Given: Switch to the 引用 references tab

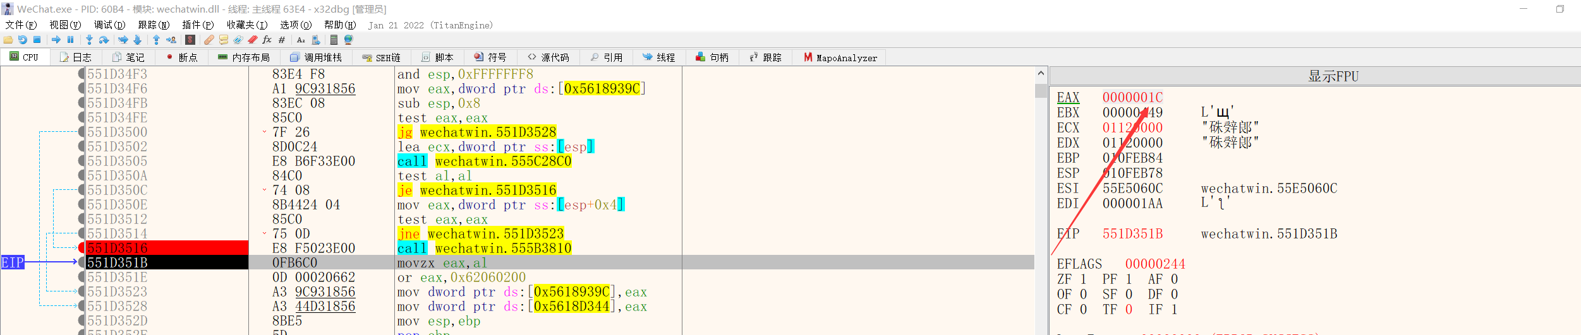Looking at the screenshot, I should (607, 57).
